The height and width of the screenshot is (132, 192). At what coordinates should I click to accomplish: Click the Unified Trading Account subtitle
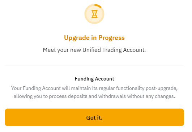(94, 50)
